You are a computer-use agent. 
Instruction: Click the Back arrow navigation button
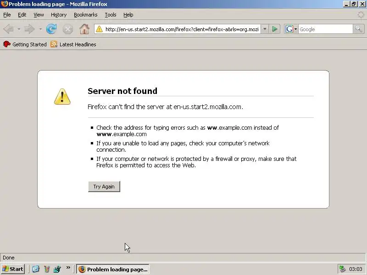click(x=9, y=29)
